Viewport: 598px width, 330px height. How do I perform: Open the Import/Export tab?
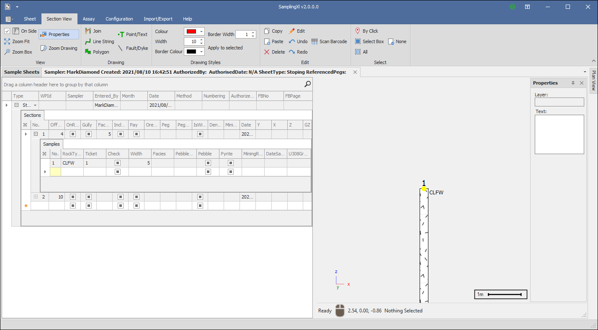click(157, 19)
